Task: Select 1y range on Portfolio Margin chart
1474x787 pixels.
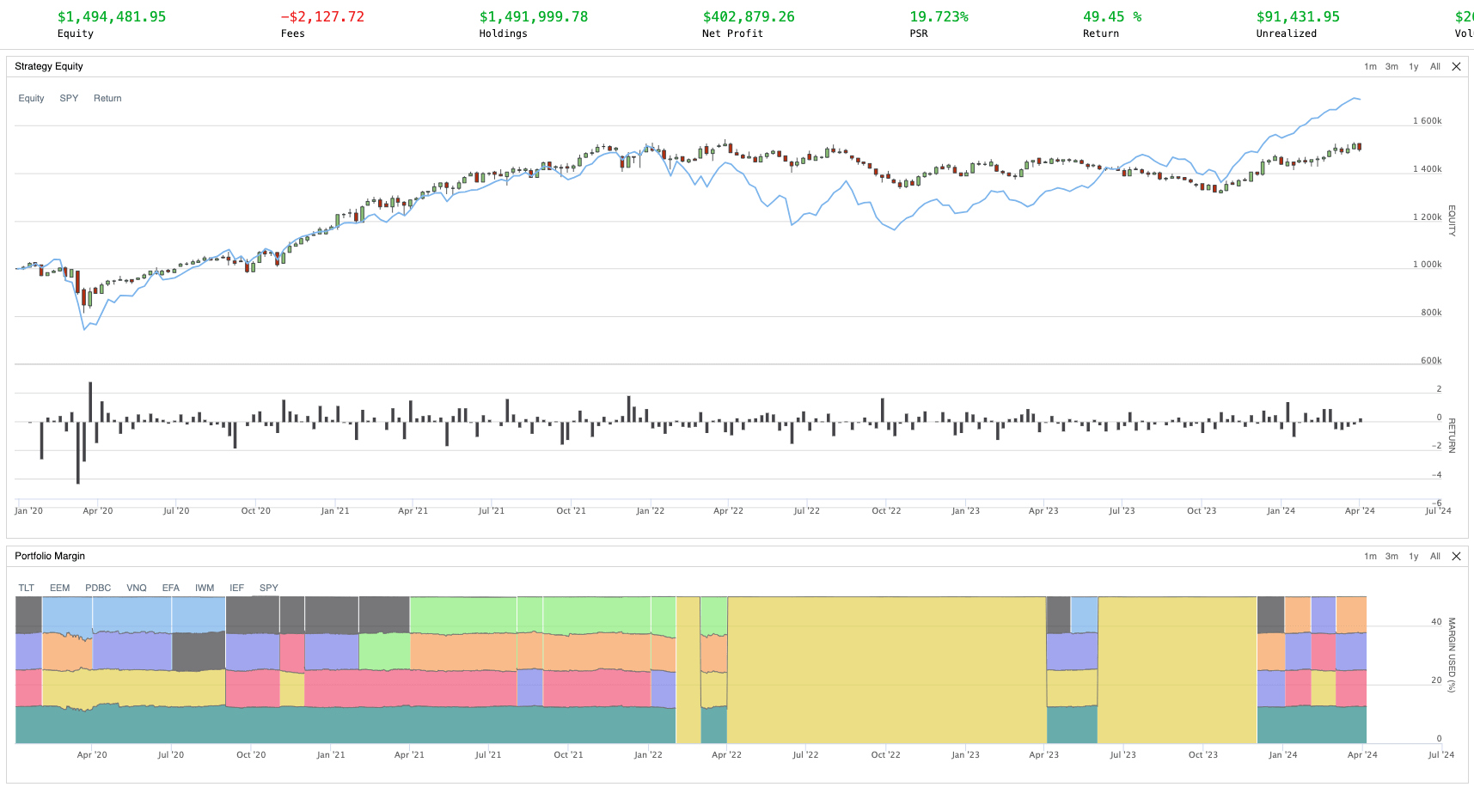Action: point(1414,557)
